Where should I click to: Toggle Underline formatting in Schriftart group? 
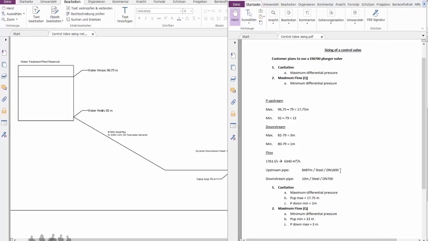152,18
